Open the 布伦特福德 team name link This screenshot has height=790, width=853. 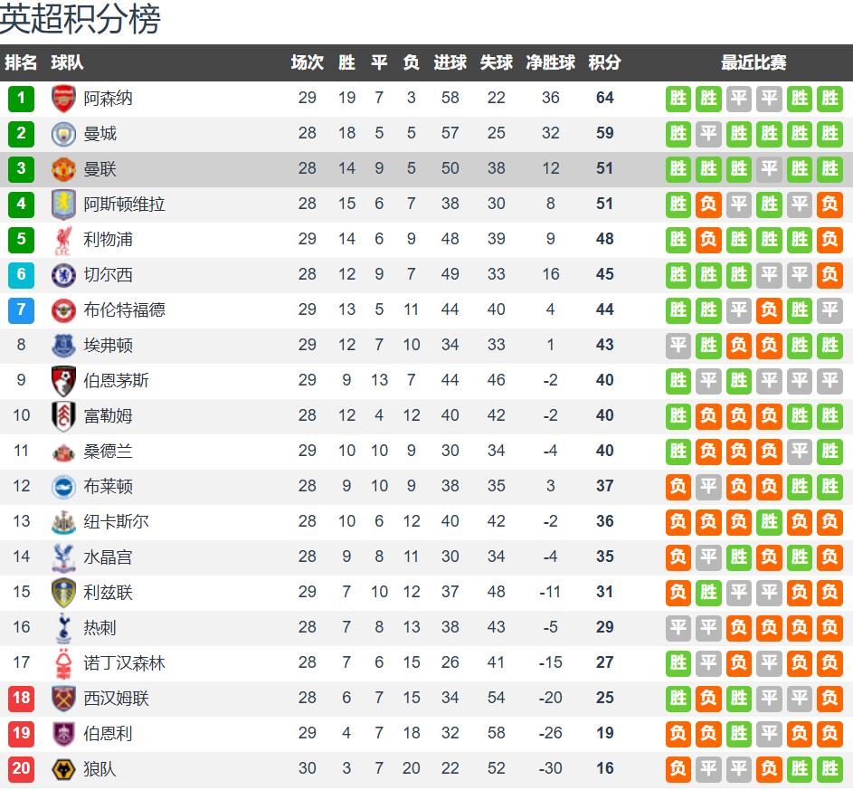click(124, 309)
